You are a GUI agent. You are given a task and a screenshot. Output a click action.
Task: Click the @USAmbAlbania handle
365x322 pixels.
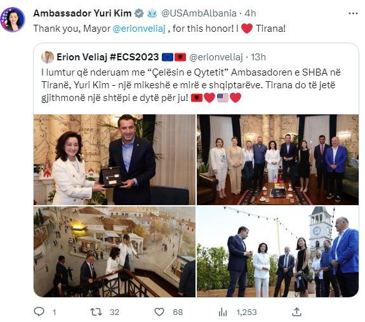199,13
